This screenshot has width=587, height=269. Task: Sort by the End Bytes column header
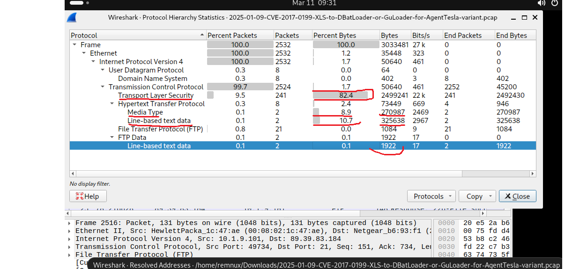coord(515,36)
